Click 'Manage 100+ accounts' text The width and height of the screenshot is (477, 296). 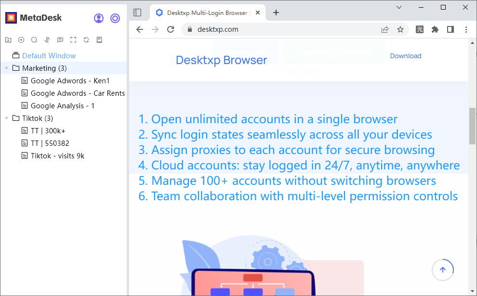(217, 181)
